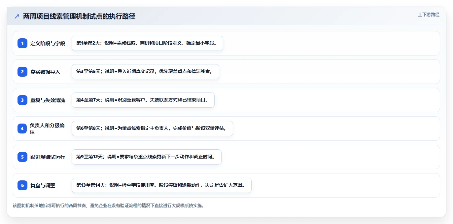Click the footer caption starting 该图将机制落地
Screen dimensions: 453x224
pos(108,205)
